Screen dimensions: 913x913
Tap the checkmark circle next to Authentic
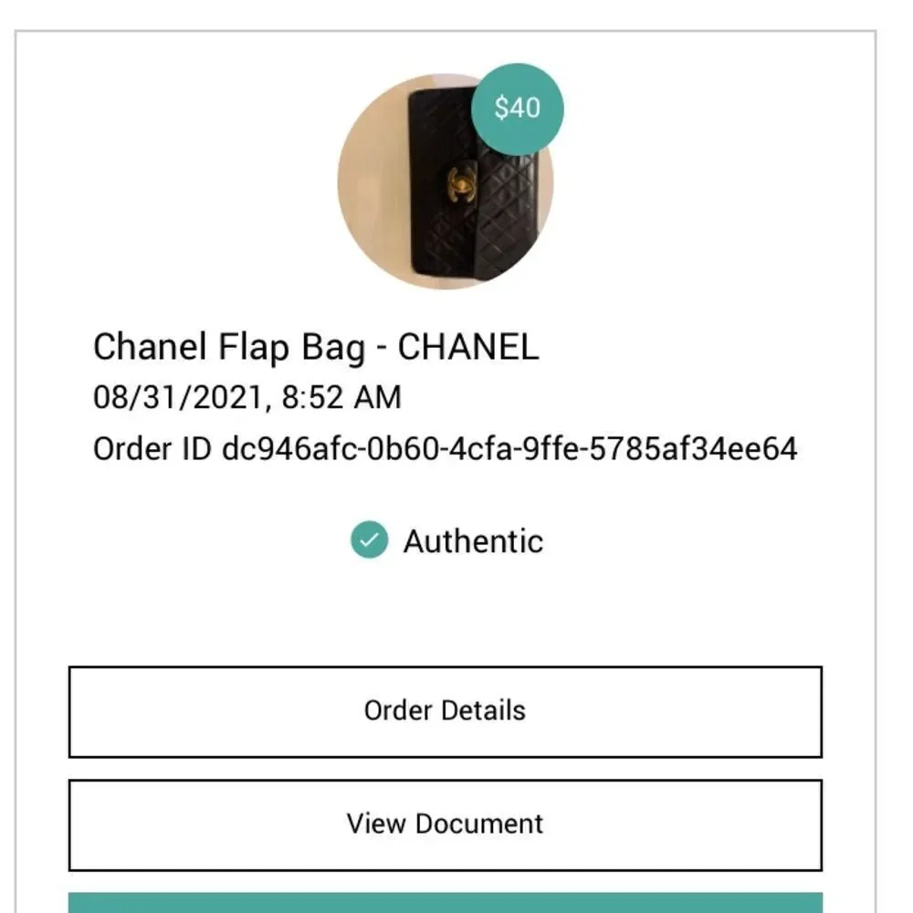(x=369, y=540)
